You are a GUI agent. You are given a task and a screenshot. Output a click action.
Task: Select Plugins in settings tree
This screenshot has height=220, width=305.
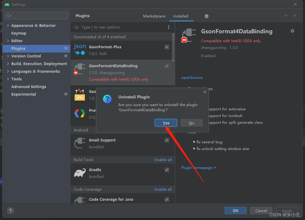[x=36, y=49]
